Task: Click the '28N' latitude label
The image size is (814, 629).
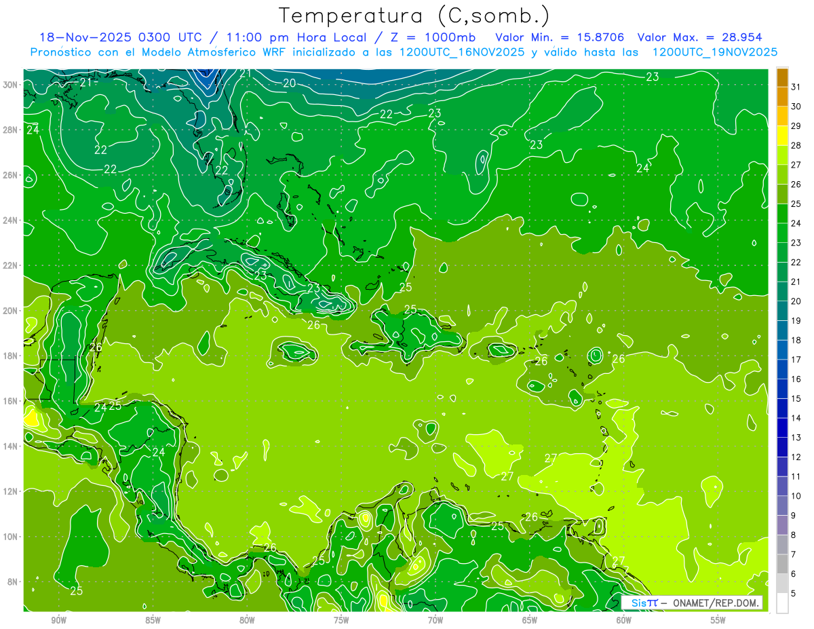Action: 9,130
